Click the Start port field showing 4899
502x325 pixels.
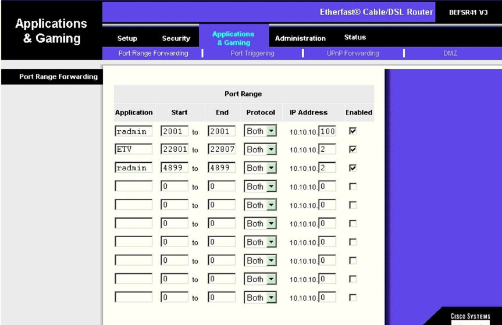point(175,168)
